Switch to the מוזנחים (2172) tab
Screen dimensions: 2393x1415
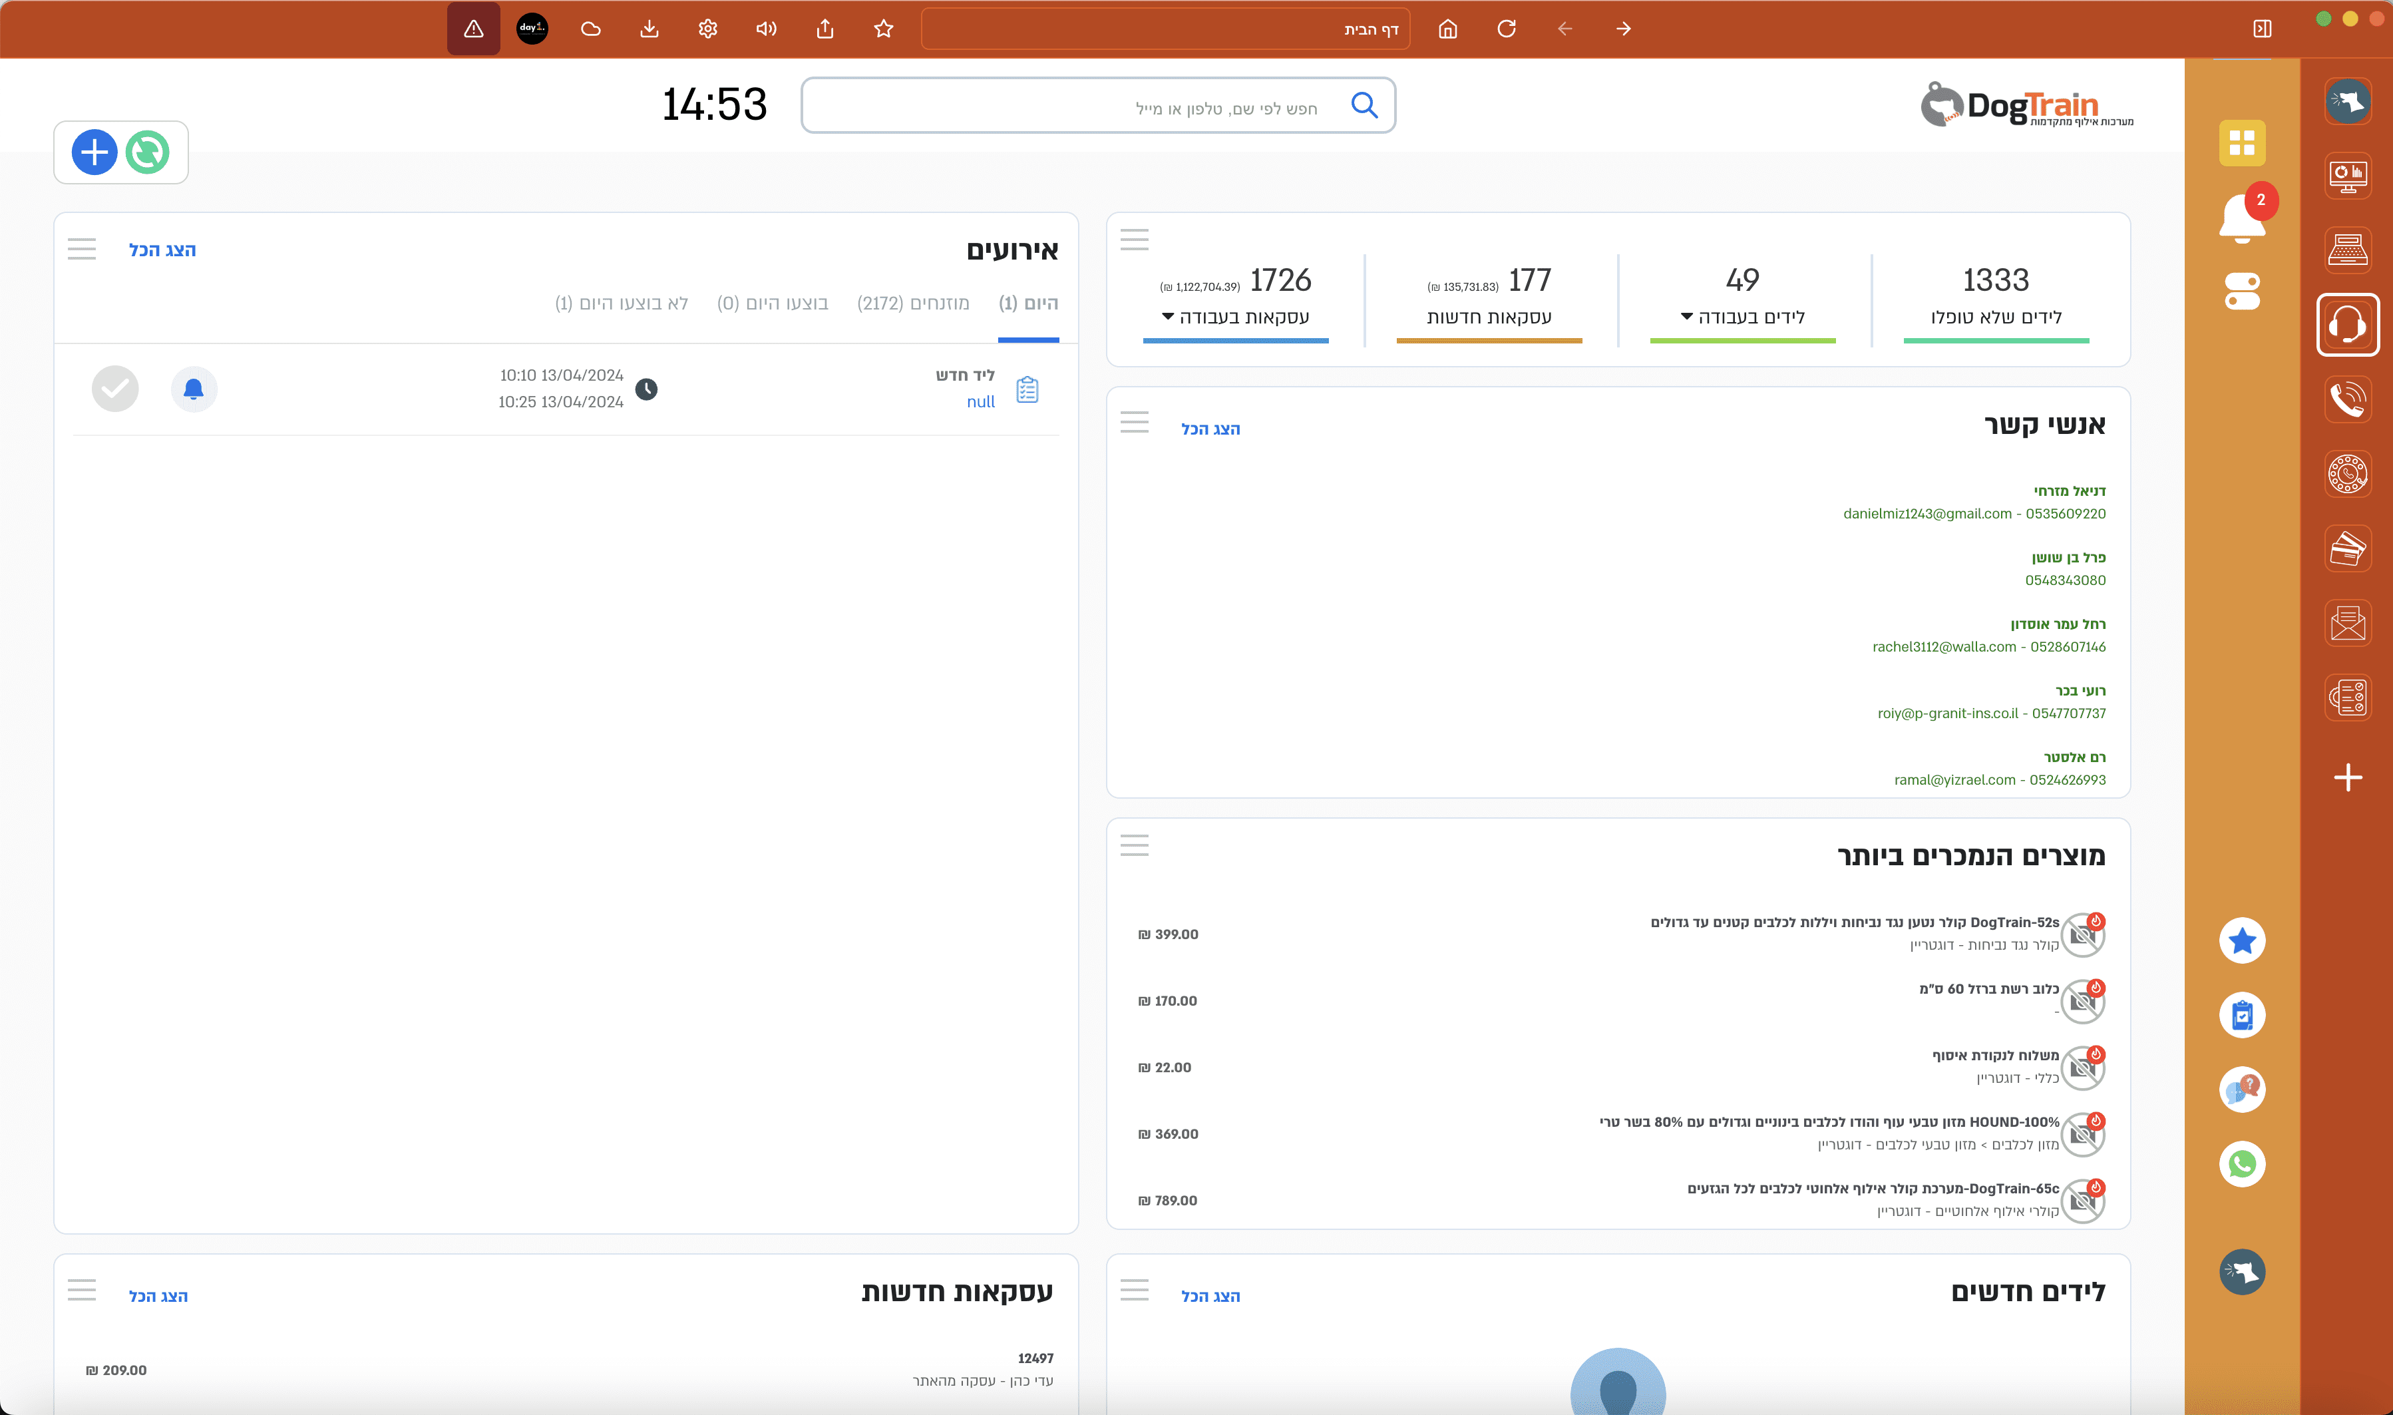[912, 303]
